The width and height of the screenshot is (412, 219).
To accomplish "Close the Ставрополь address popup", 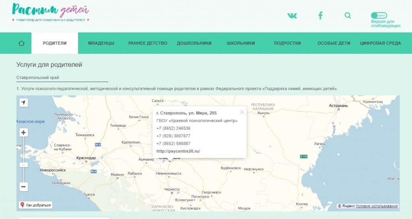I will 242,112.
